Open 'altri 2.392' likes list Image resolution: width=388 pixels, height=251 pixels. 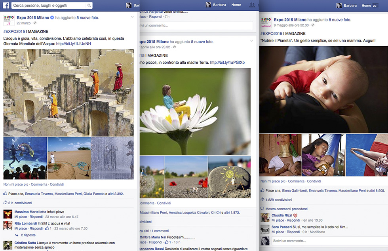(116, 194)
